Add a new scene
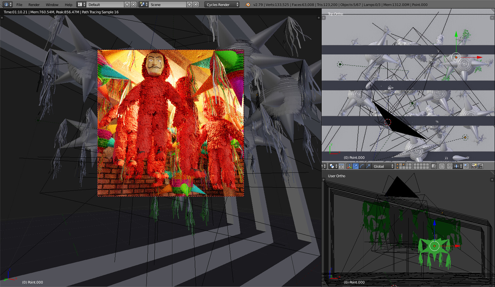This screenshot has height=287, width=495. click(x=189, y=4)
